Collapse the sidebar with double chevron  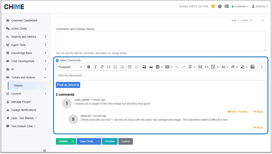(x=44, y=151)
